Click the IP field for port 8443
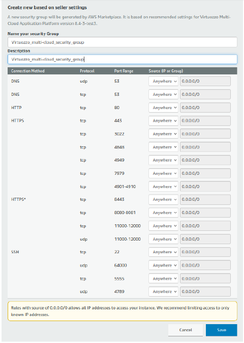Viewport: 244px width, 343px height. 205,199
